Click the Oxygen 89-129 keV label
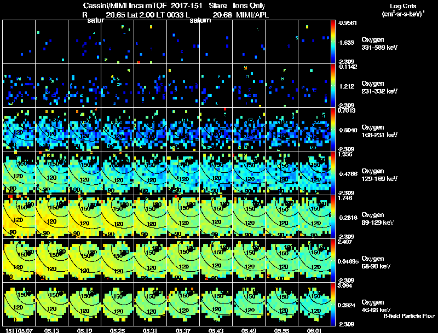The image size is (438, 333). (378, 219)
